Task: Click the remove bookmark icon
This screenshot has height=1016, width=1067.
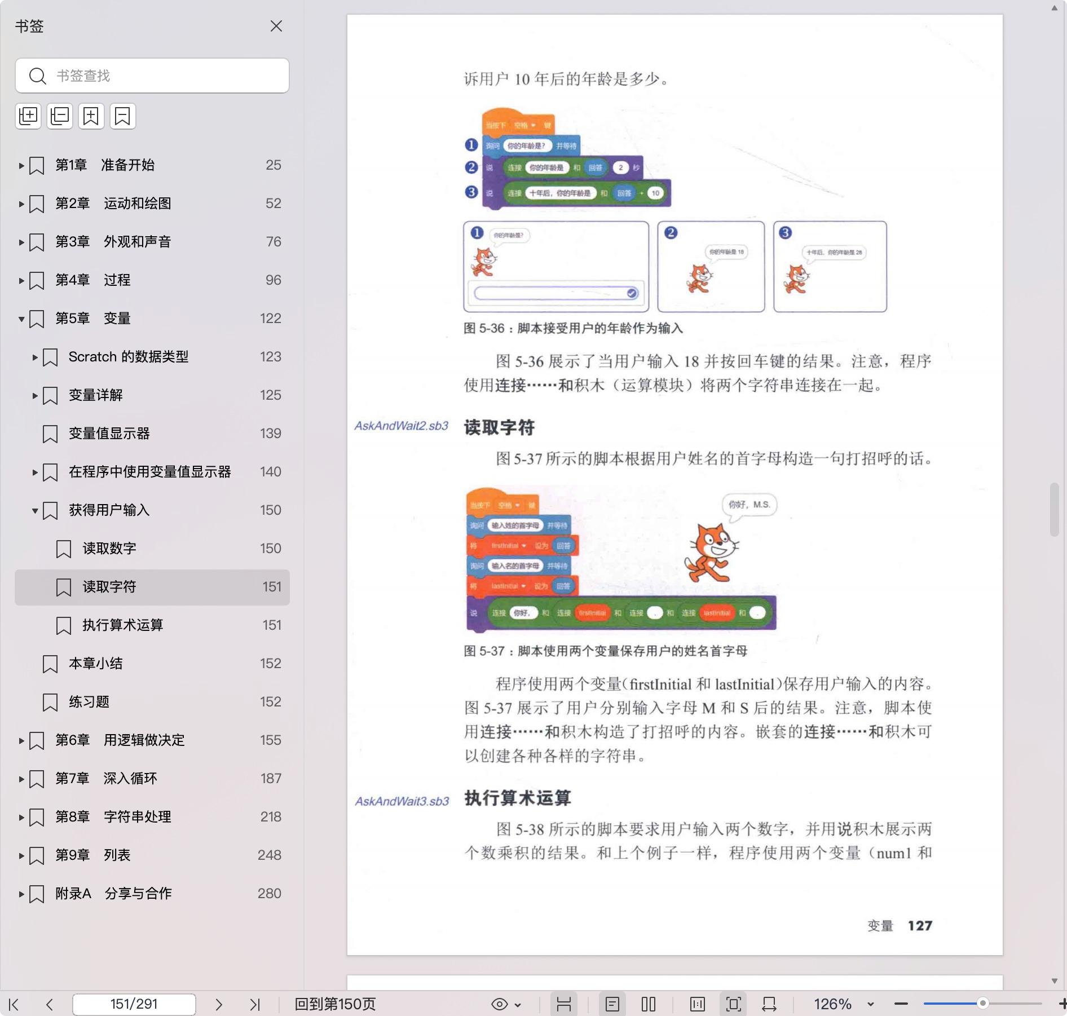Action: pyautogui.click(x=123, y=116)
